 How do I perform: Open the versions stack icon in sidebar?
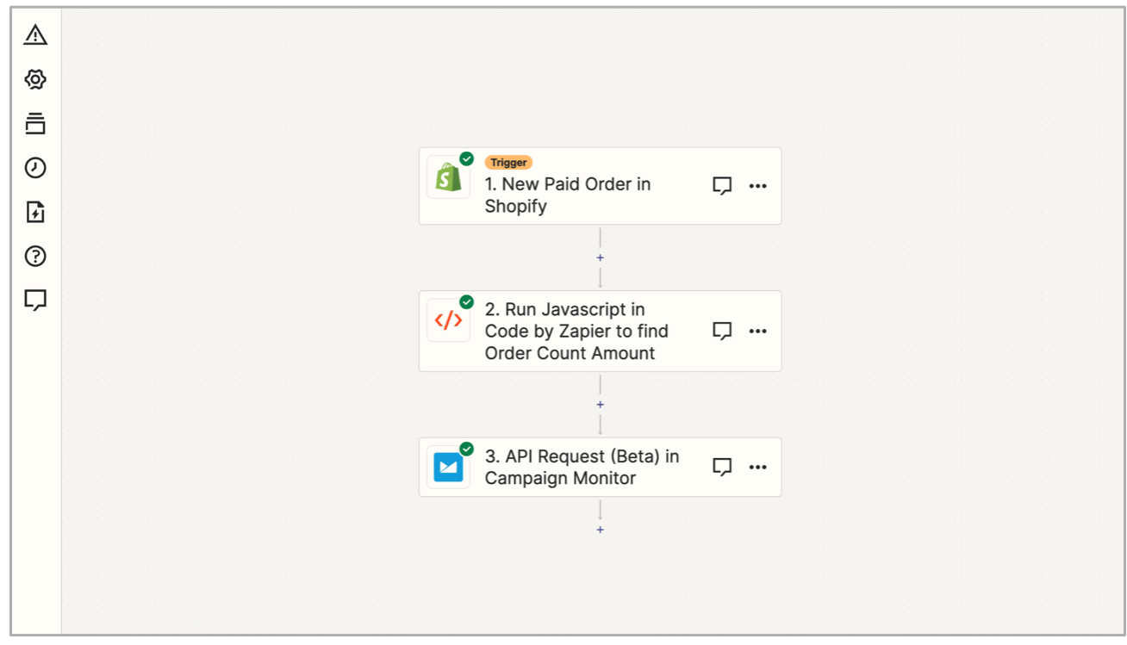[x=35, y=123]
